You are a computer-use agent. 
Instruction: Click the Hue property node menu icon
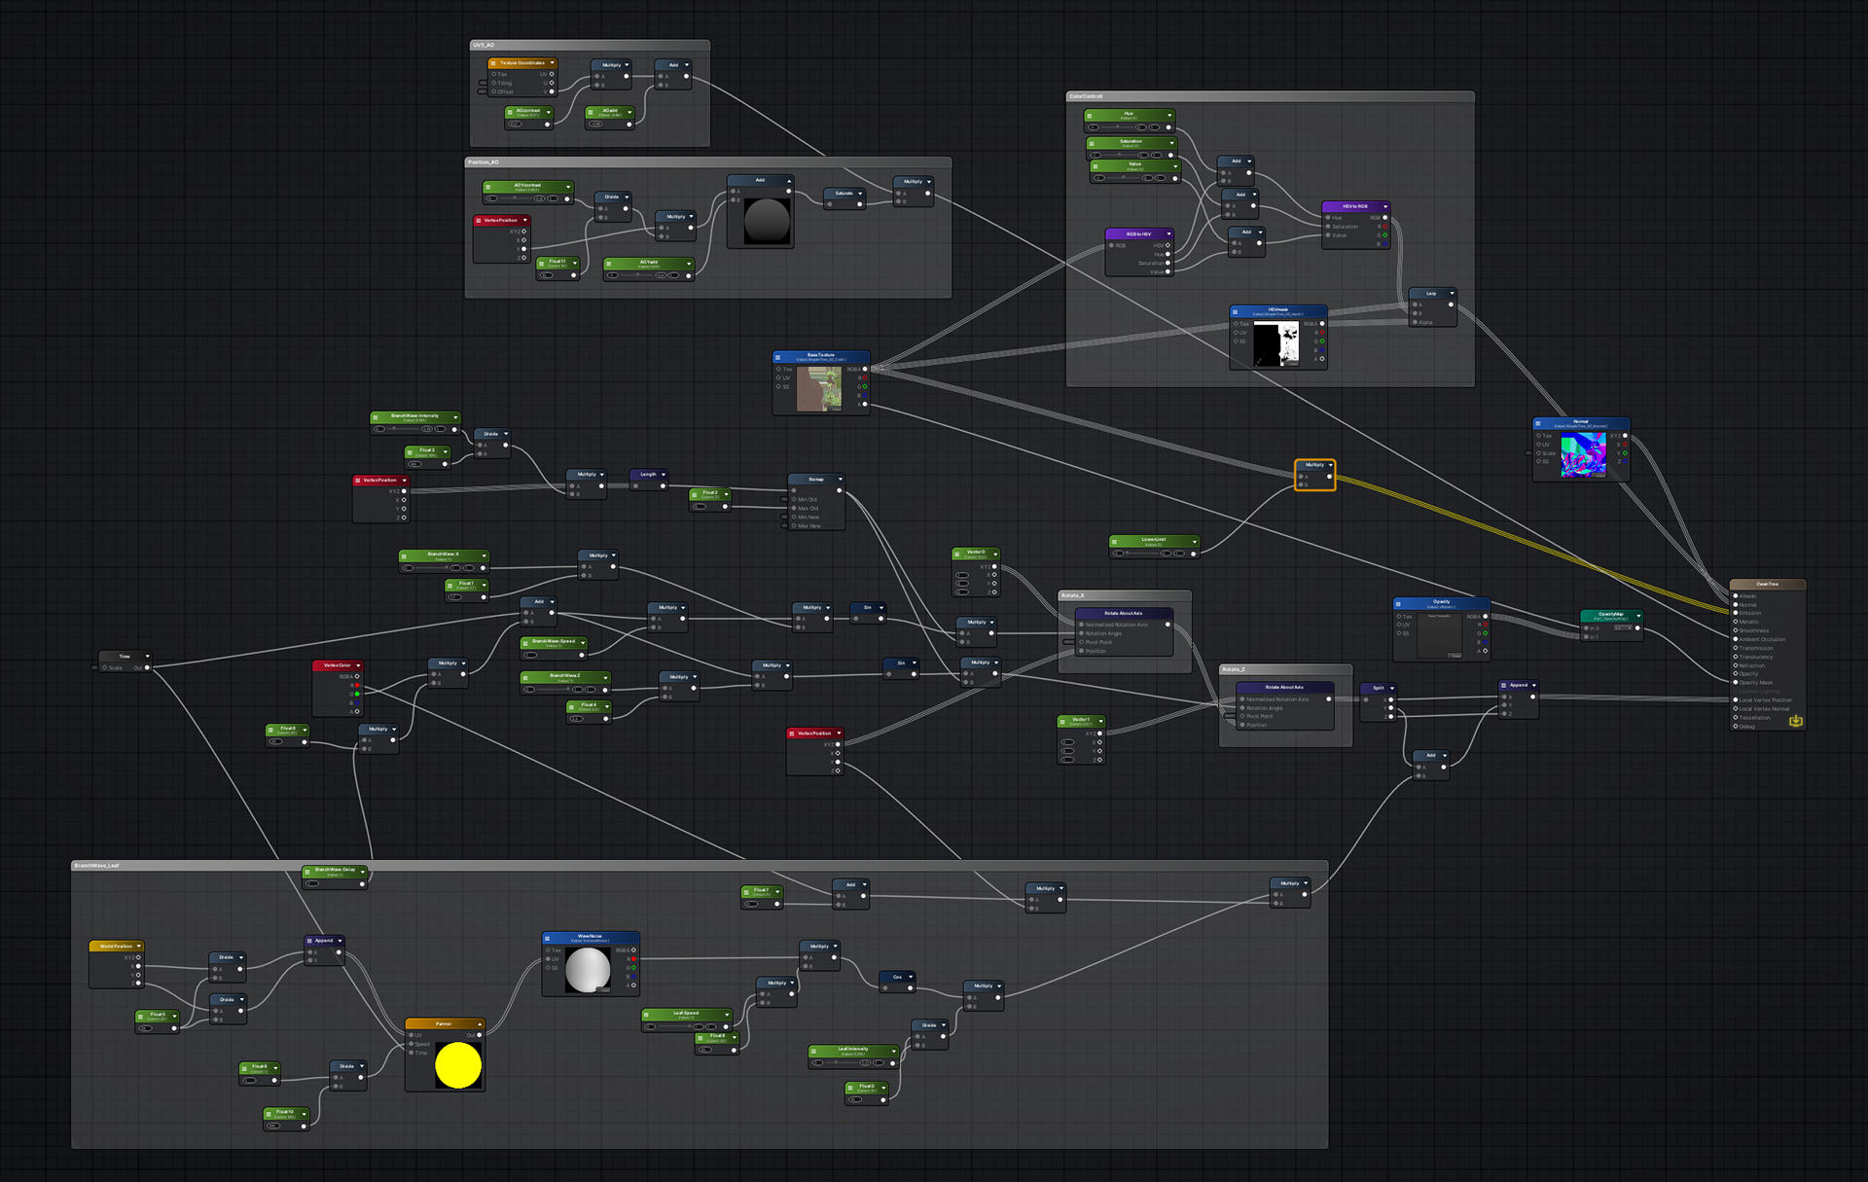coord(1090,115)
